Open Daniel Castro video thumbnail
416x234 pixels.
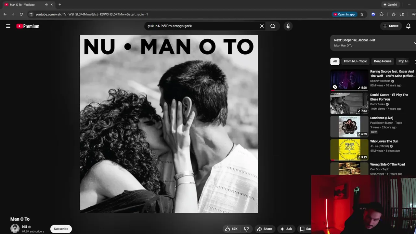click(349, 103)
